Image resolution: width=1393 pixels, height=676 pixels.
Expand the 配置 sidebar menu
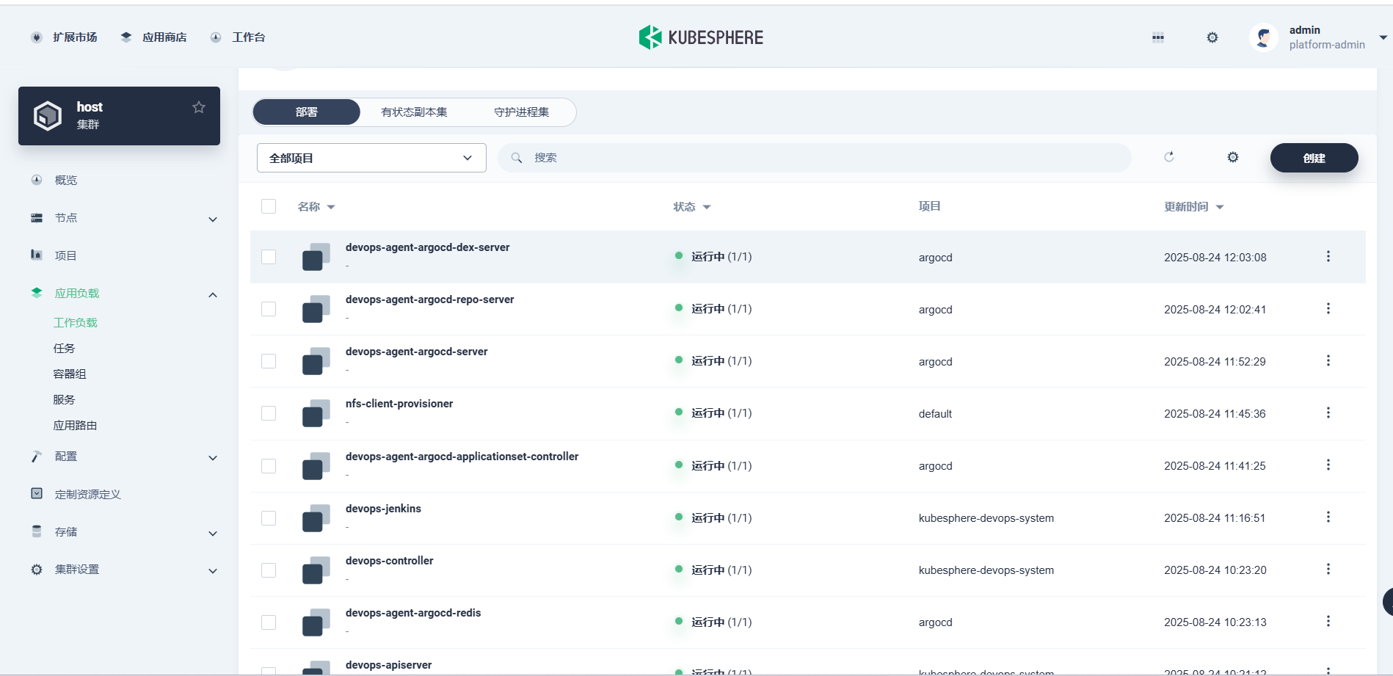tap(213, 457)
